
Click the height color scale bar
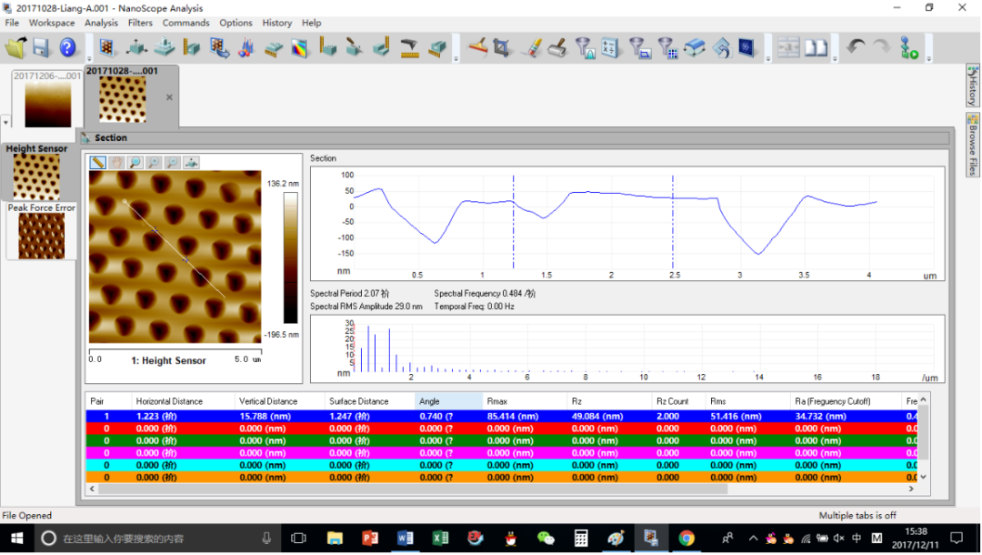point(290,258)
